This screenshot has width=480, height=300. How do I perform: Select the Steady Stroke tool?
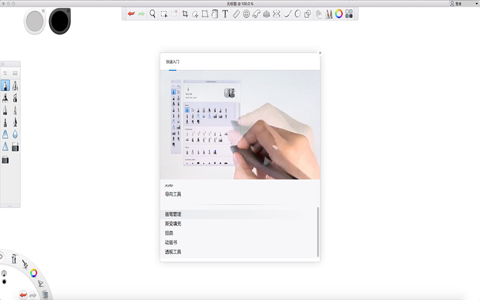click(x=287, y=14)
